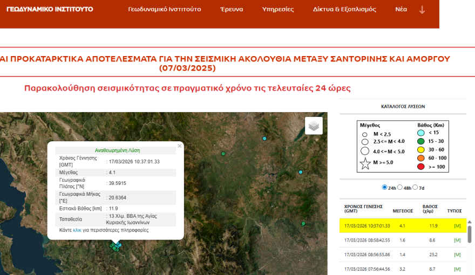Click the popup longitude value 20.6364
Image resolution: width=475 pixels, height=275 pixels.
(118, 198)
